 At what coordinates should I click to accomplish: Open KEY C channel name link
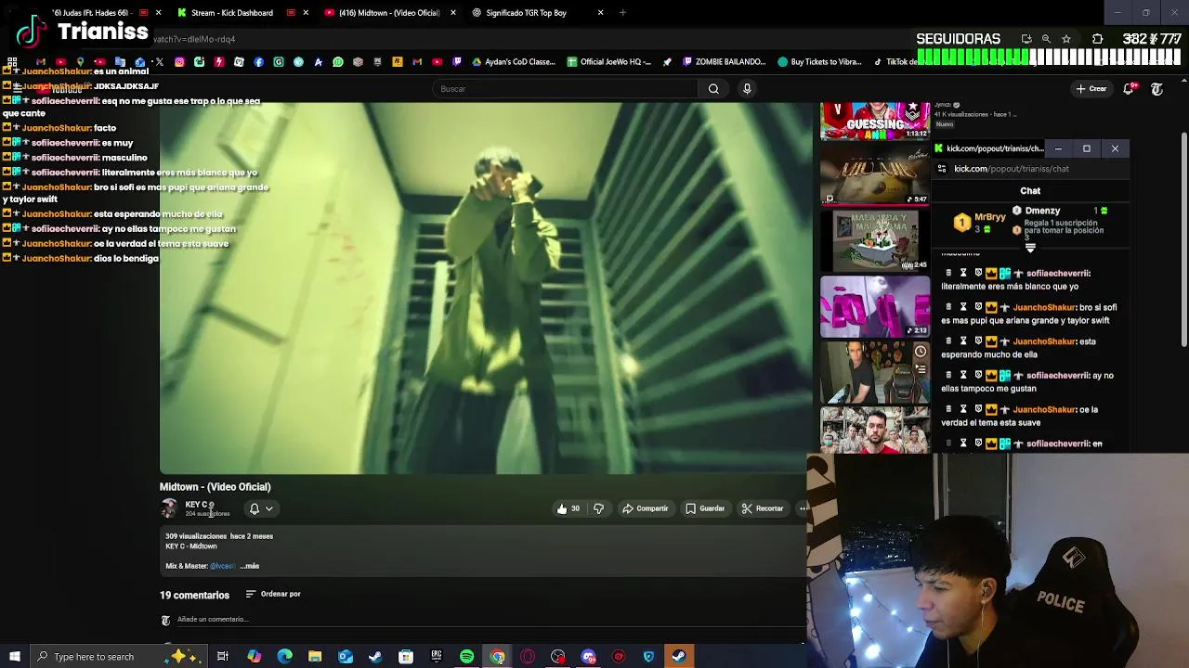click(x=197, y=505)
